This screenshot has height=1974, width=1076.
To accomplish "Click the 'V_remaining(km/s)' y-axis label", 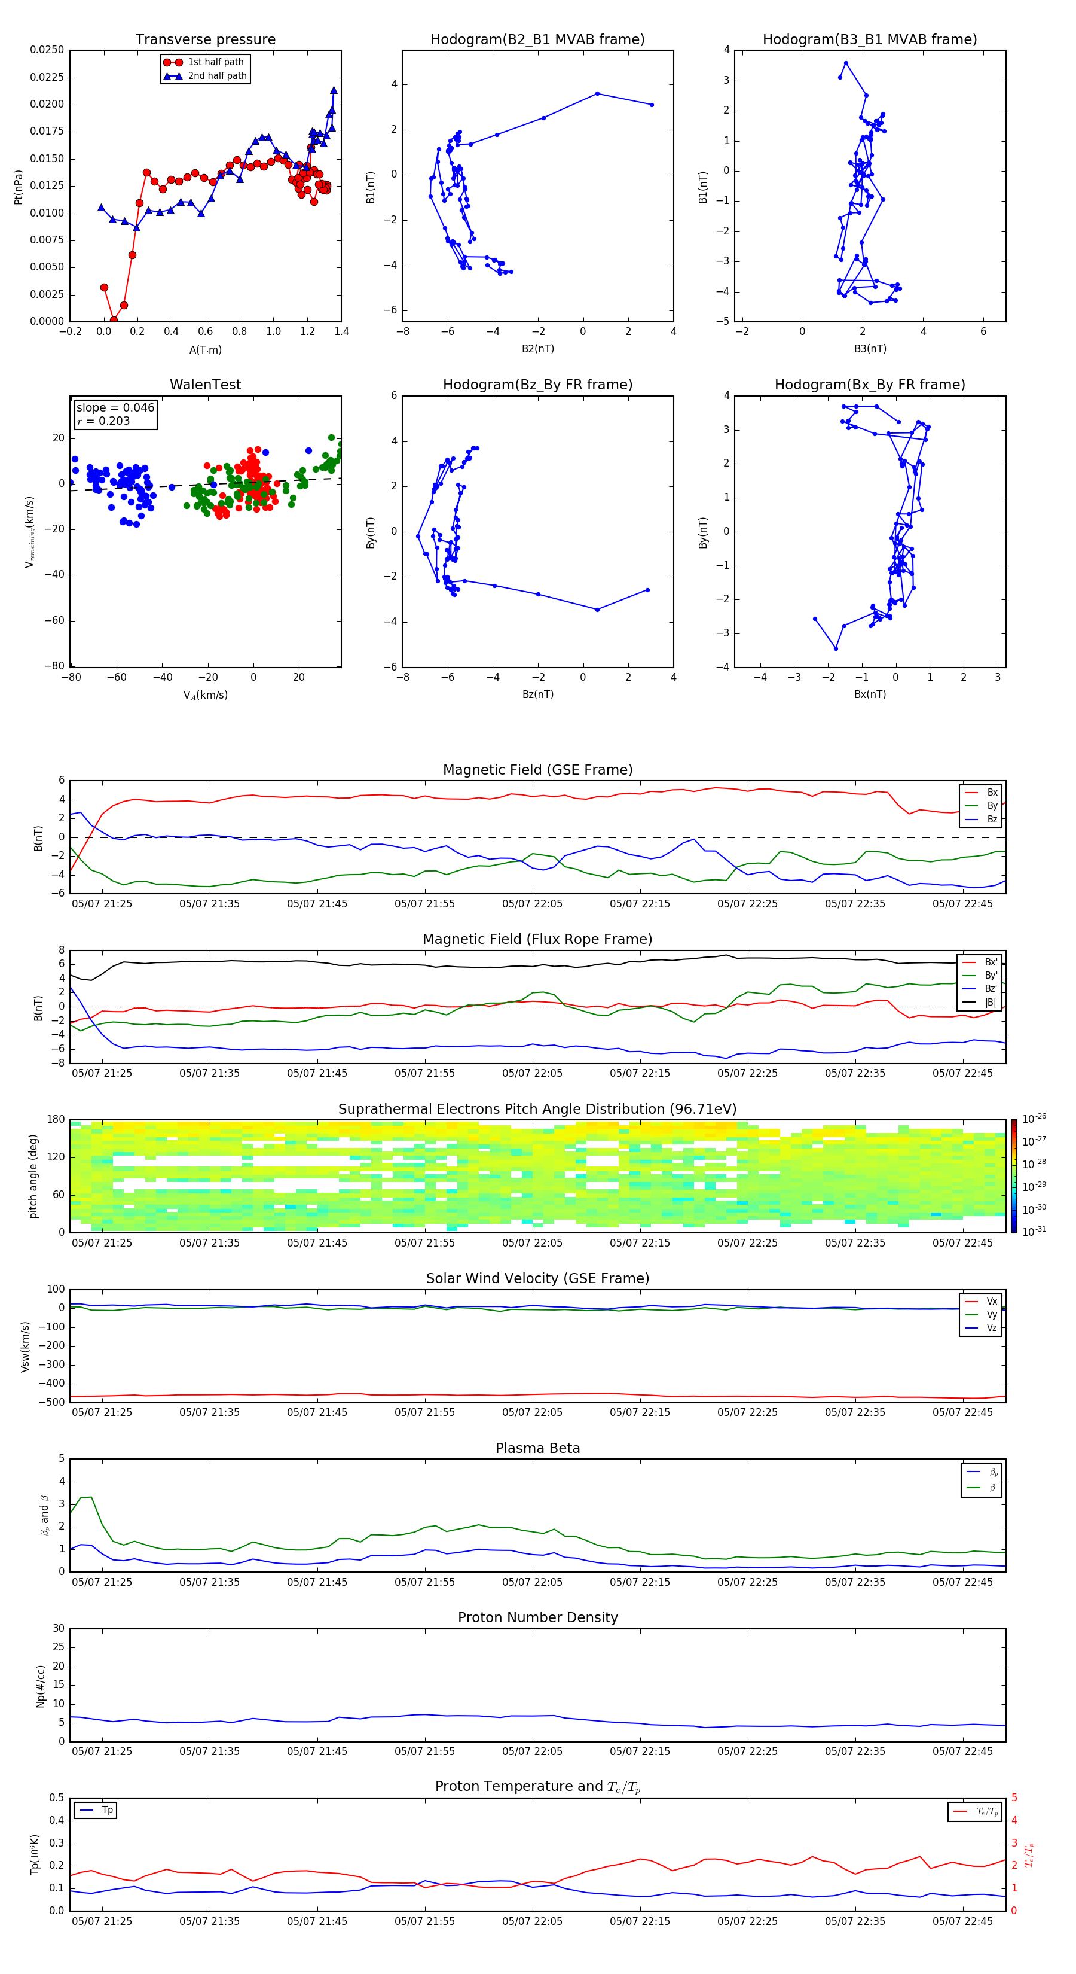I will pyautogui.click(x=29, y=532).
